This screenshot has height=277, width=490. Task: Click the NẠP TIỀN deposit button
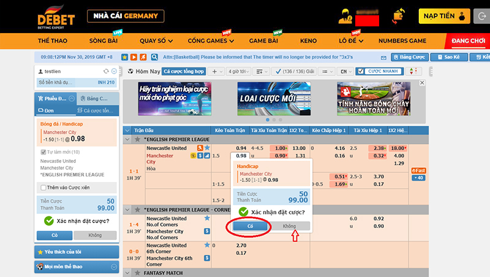point(444,17)
